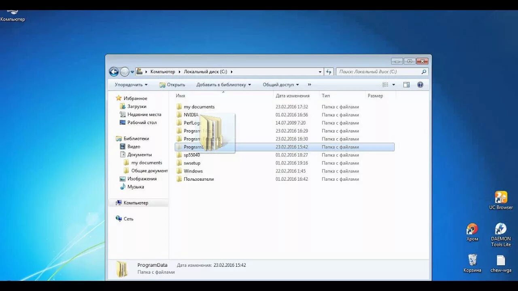This screenshot has width=518, height=291.
Task: Click the date 14.07.2009 7:20
Action: tap(291, 123)
